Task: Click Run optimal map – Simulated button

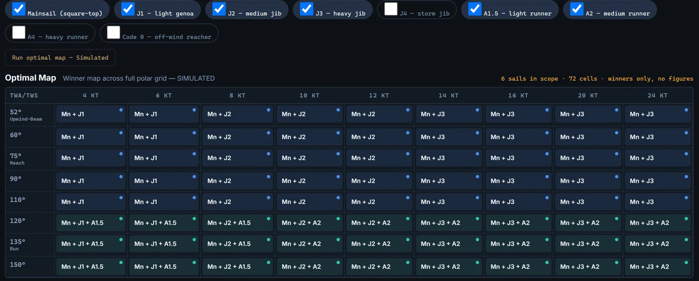Action: 60,58
